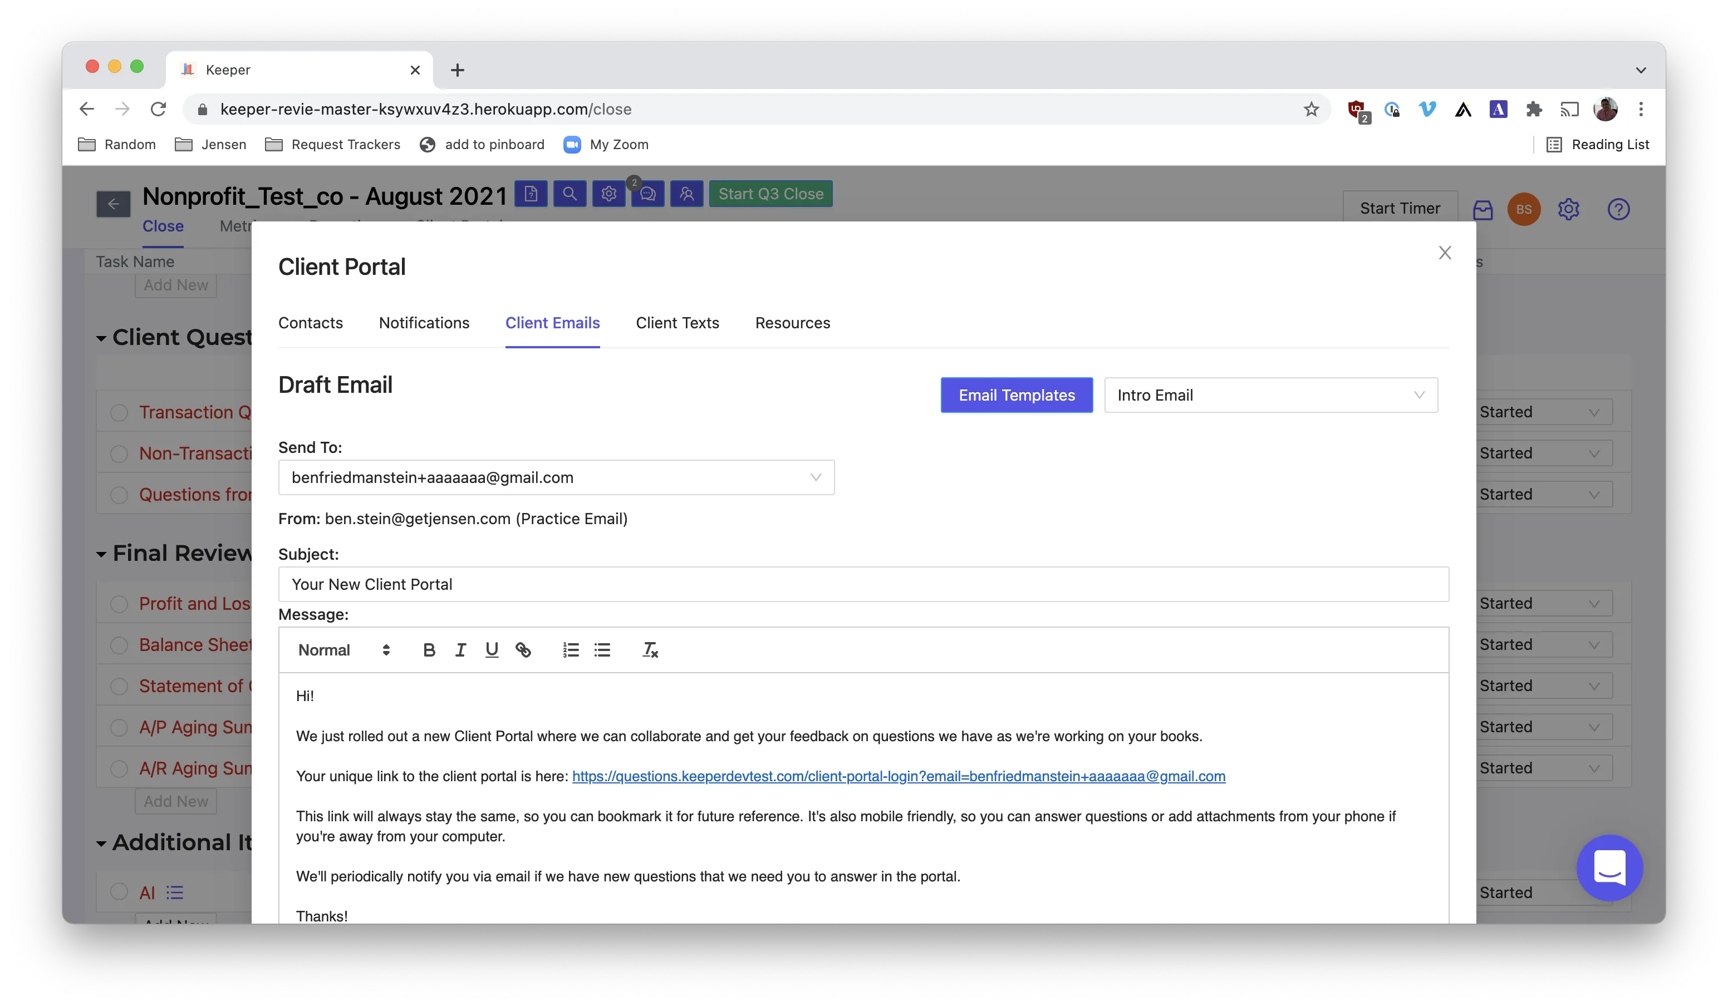Switch to the Notifications tab
Image resolution: width=1728 pixels, height=1006 pixels.
[424, 323]
